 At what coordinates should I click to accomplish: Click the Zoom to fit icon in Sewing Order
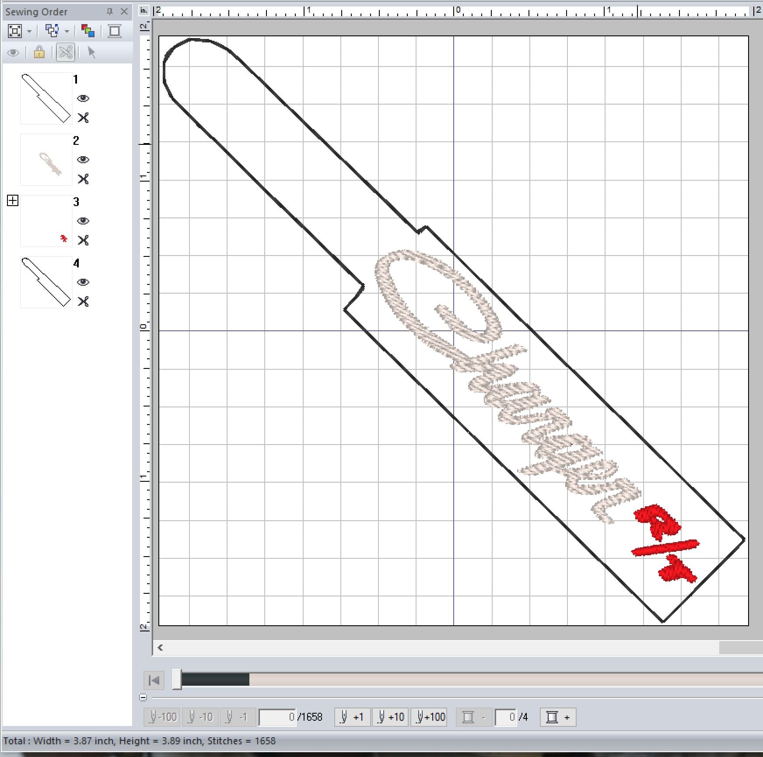click(x=15, y=31)
